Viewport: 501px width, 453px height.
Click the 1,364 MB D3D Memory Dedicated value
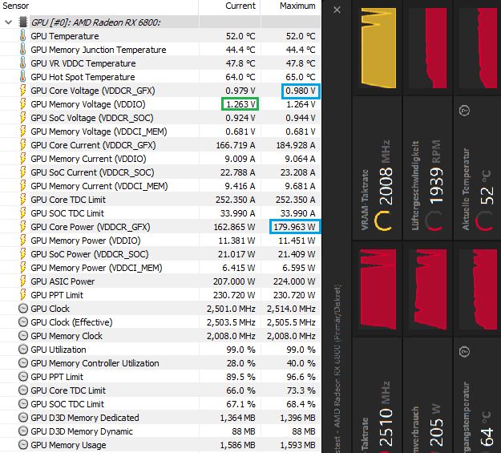[x=237, y=418]
